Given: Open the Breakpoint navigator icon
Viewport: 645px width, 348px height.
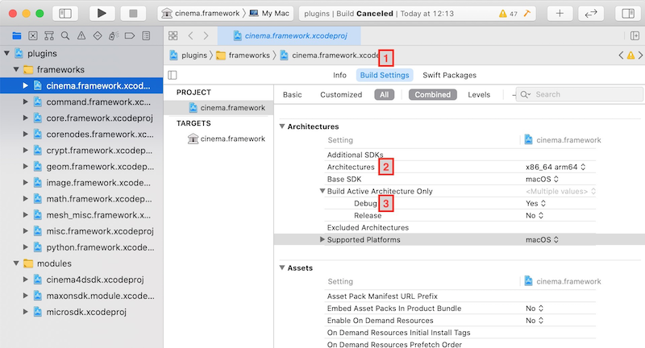Looking at the screenshot, I should (129, 36).
